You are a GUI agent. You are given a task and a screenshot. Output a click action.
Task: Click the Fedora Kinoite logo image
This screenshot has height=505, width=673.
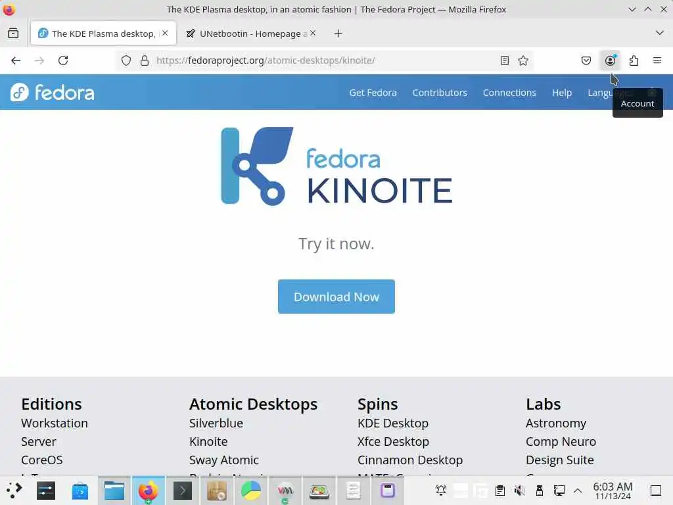(x=336, y=166)
